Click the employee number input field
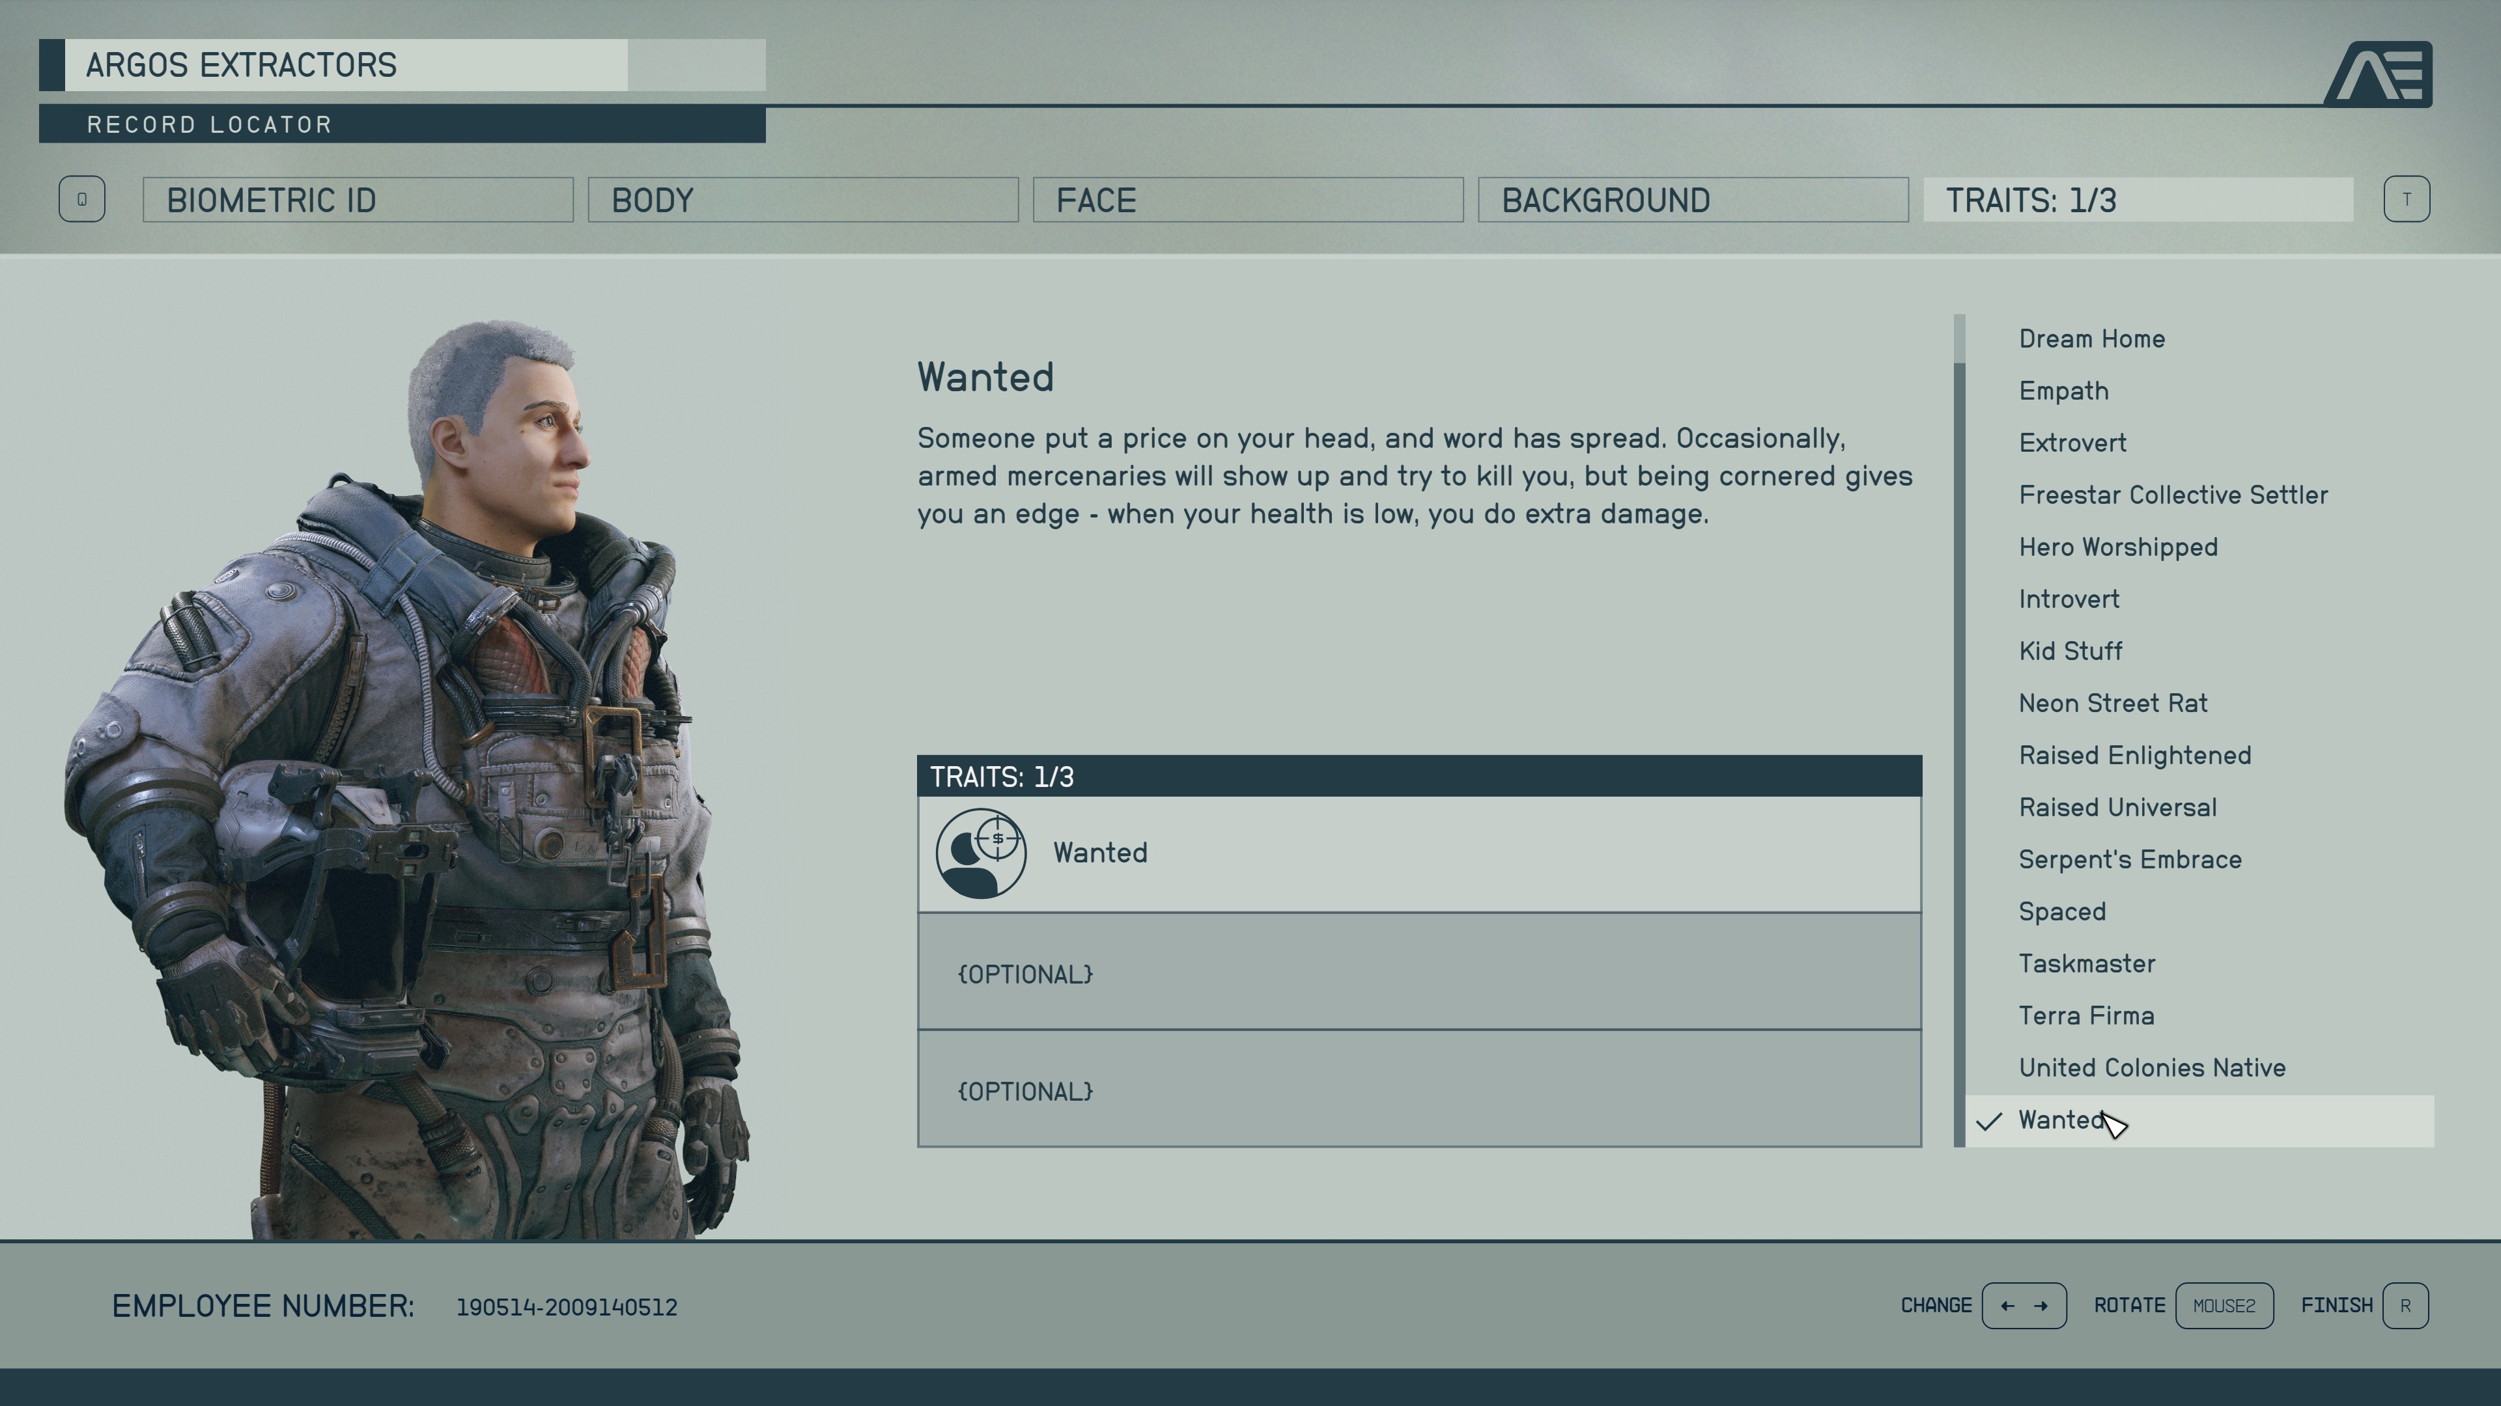 (567, 1306)
